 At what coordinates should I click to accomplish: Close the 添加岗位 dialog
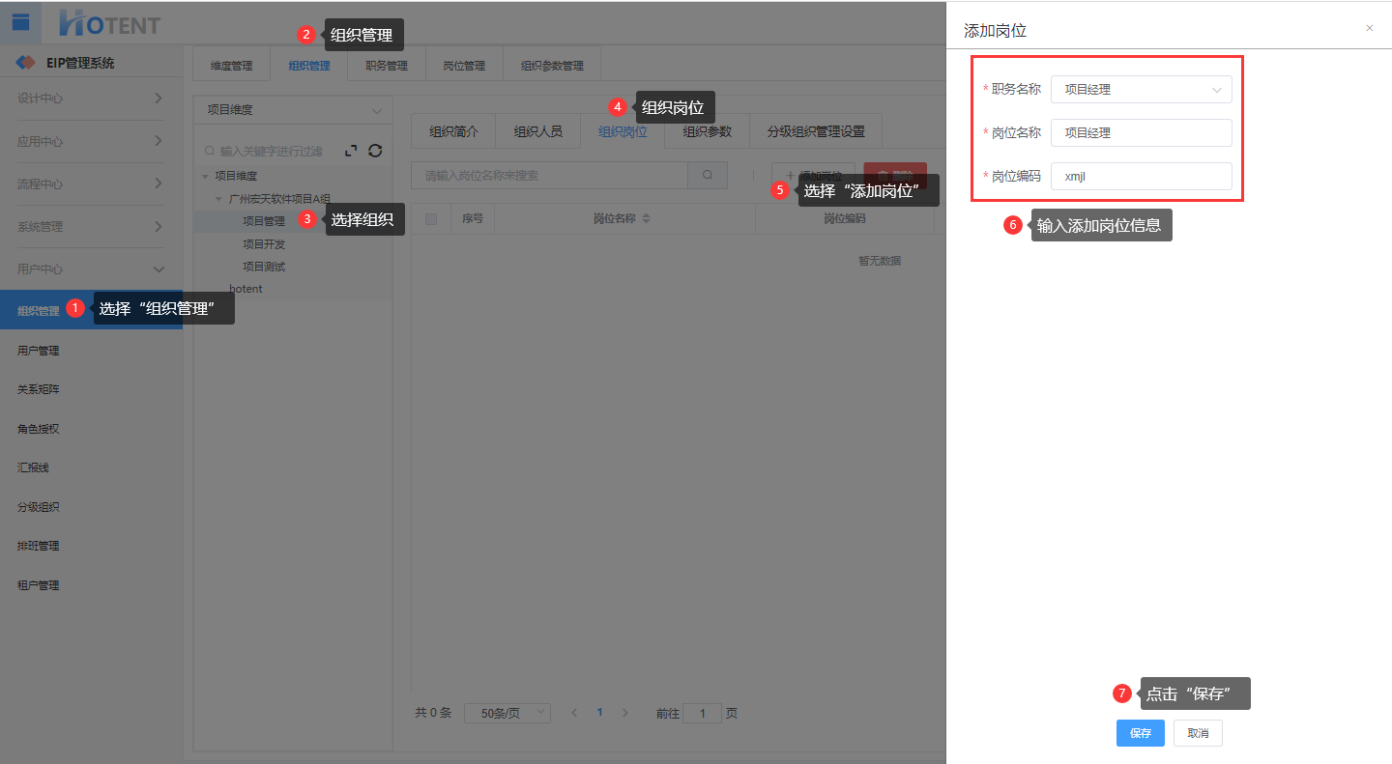1369,28
